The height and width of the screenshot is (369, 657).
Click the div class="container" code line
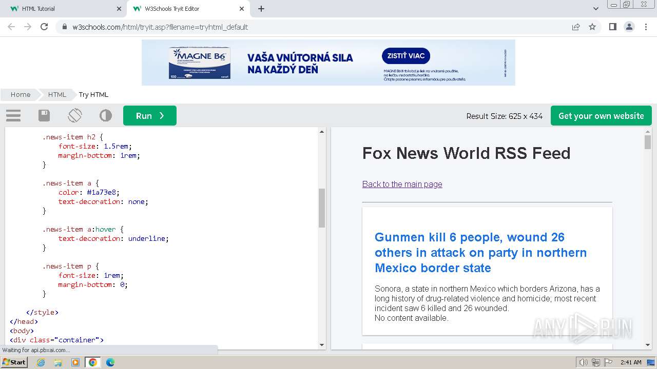pyautogui.click(x=56, y=340)
